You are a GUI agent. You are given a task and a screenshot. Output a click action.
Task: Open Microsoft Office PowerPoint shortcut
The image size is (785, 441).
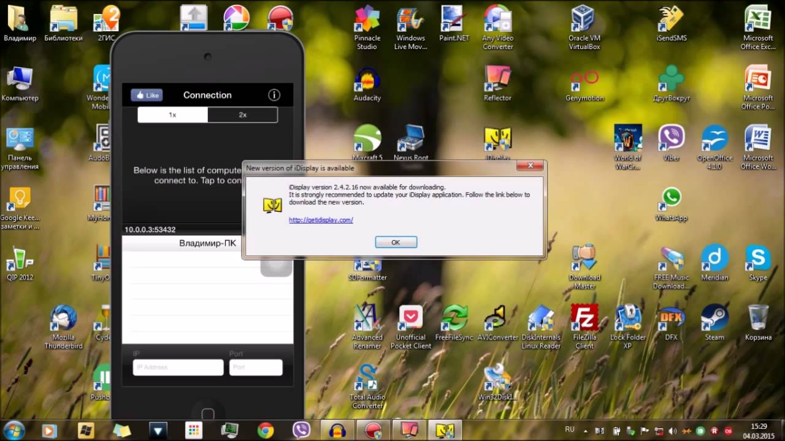click(x=758, y=88)
